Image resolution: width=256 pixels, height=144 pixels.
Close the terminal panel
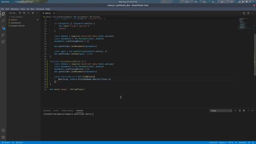pos(252,110)
